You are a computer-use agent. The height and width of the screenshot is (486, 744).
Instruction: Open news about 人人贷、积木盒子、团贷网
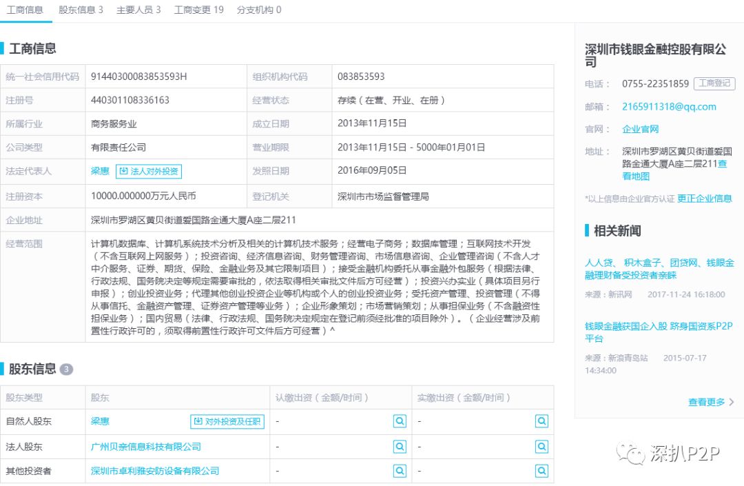click(659, 269)
